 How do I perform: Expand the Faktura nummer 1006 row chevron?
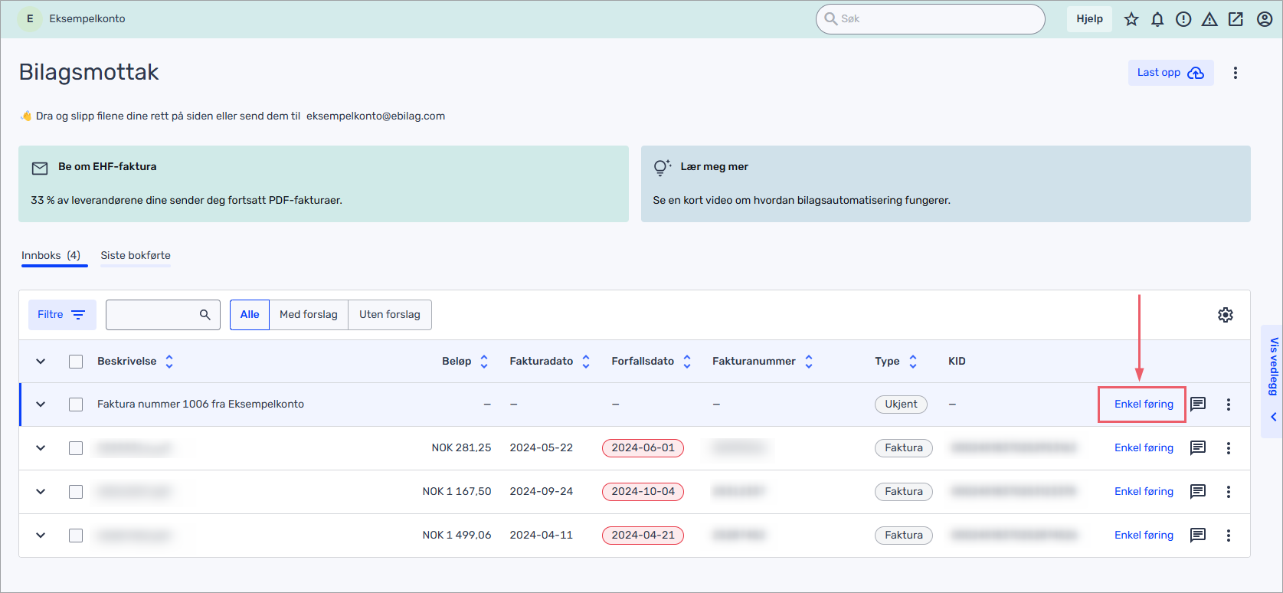pyautogui.click(x=41, y=404)
